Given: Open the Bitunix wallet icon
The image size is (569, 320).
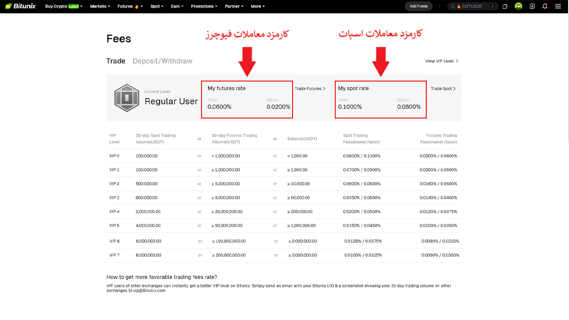Looking at the screenshot, I should (x=505, y=6).
